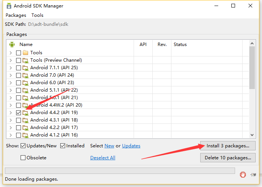Click the Tools folder icon
The image size is (262, 187).
[25, 53]
